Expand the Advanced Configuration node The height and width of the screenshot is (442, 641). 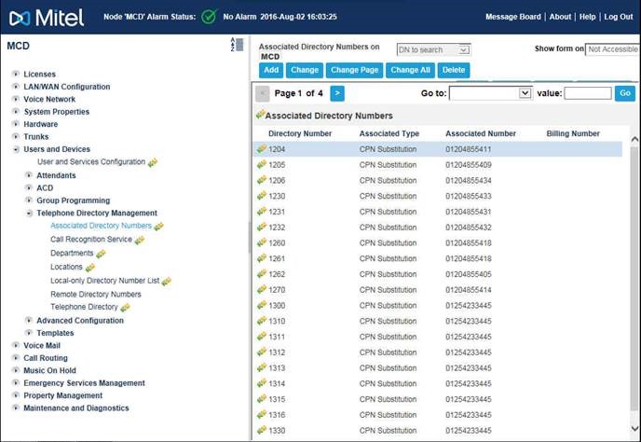(x=29, y=320)
